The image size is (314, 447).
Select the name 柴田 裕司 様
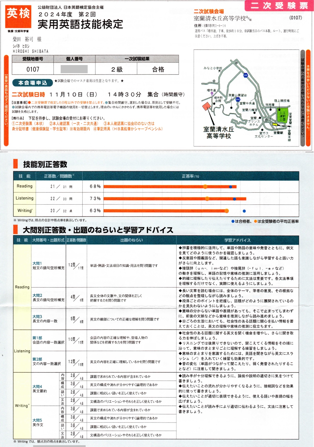[x=27, y=39]
